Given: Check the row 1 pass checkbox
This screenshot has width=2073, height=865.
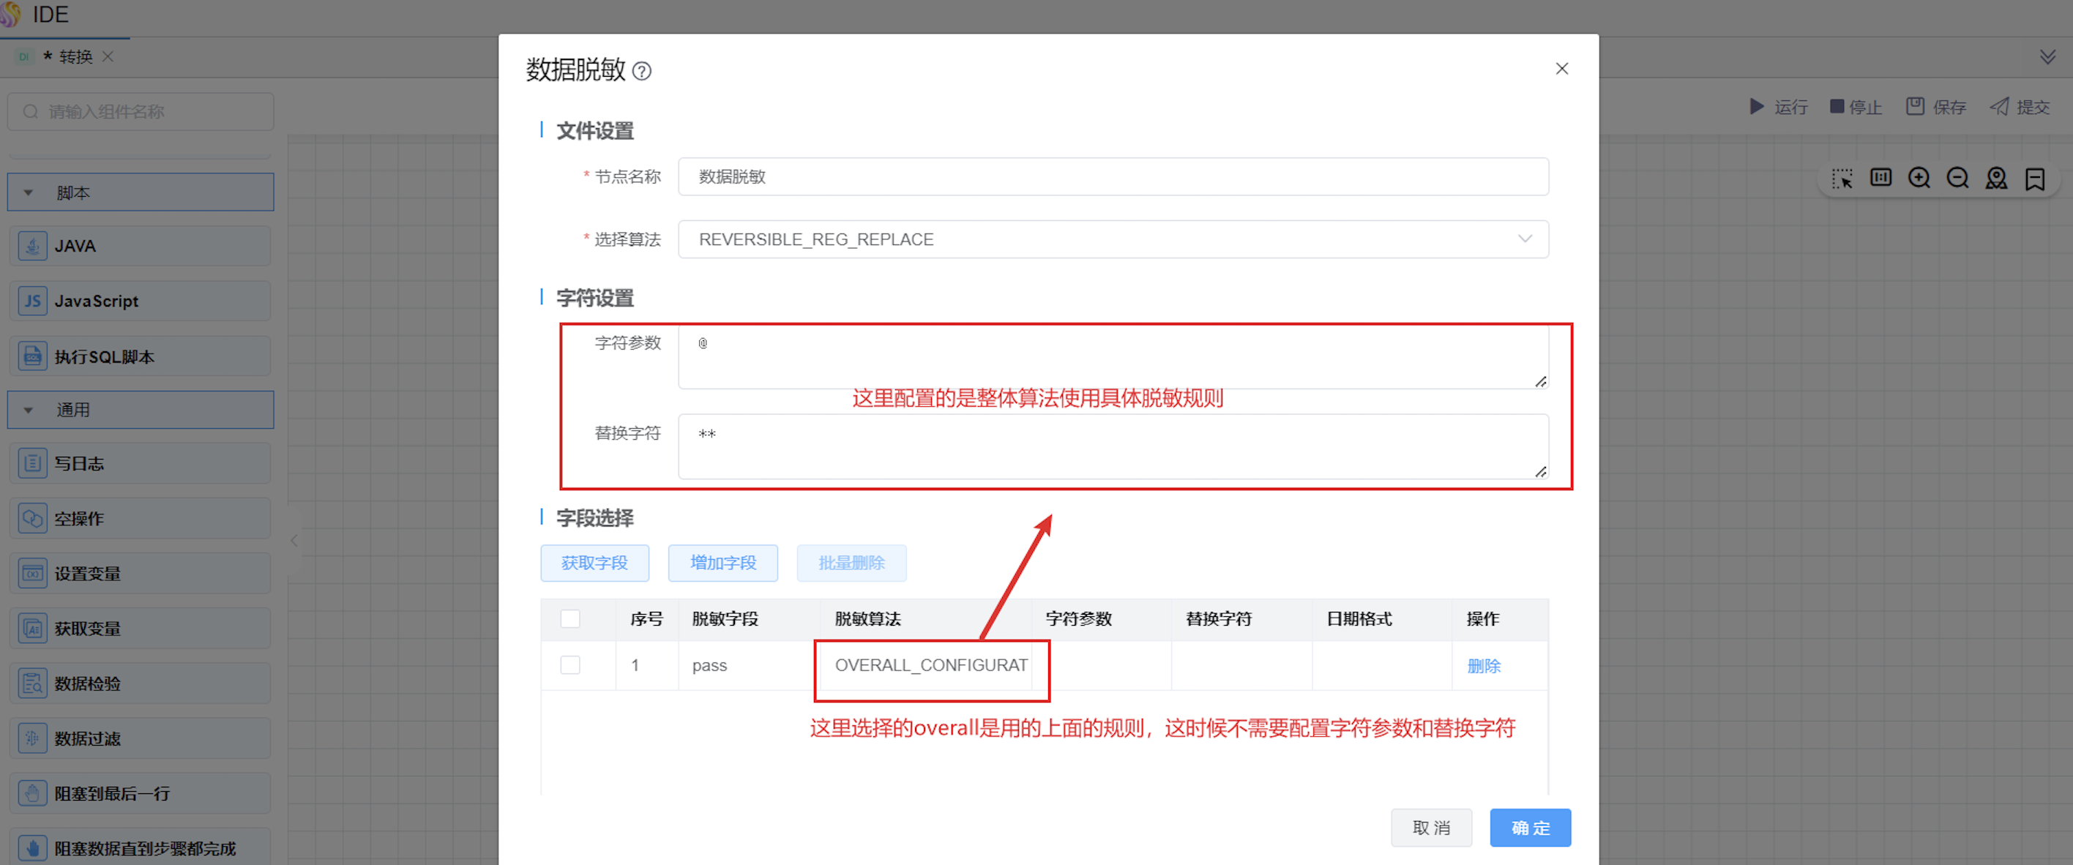Looking at the screenshot, I should (x=569, y=665).
